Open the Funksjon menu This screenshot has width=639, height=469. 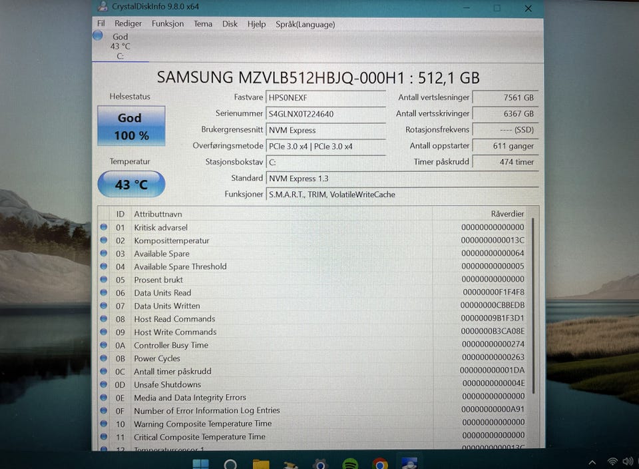pos(168,24)
